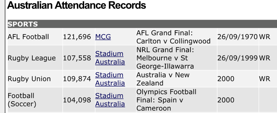Click the Spain v Cameroon event text
This screenshot has width=277, height=113.
pyautogui.click(x=160, y=104)
